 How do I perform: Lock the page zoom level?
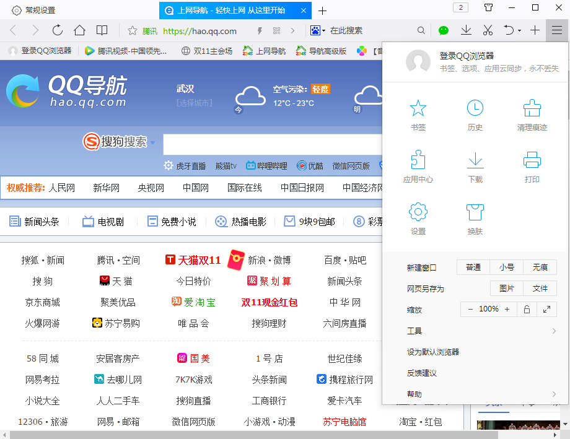click(527, 309)
